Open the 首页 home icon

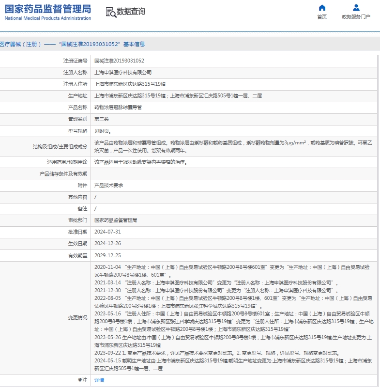coord(322,8)
